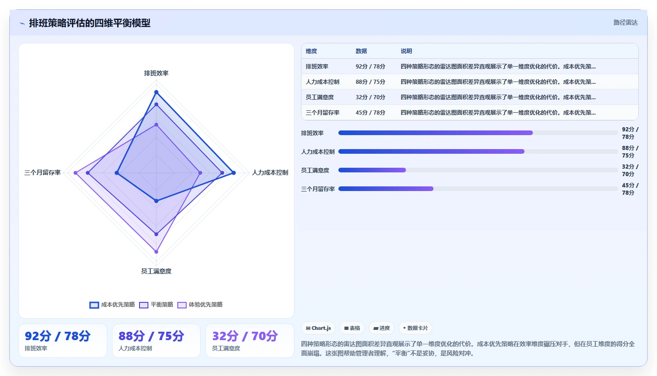The height and width of the screenshot is (376, 657).
Task: Click the 92分 / 78分 value beside progress bar
Action: coord(630,133)
